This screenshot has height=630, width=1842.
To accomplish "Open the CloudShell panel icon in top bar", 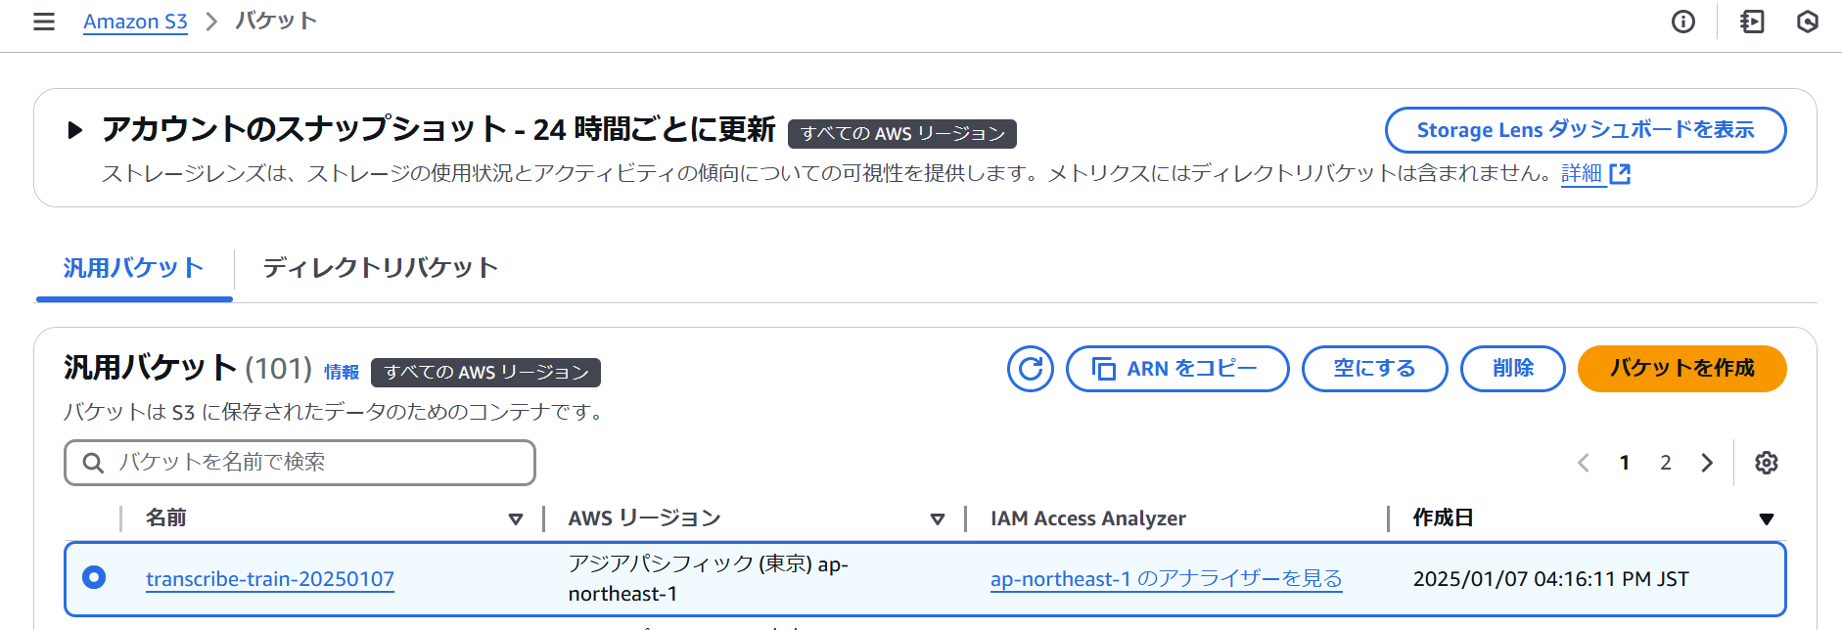I will click(x=1752, y=22).
